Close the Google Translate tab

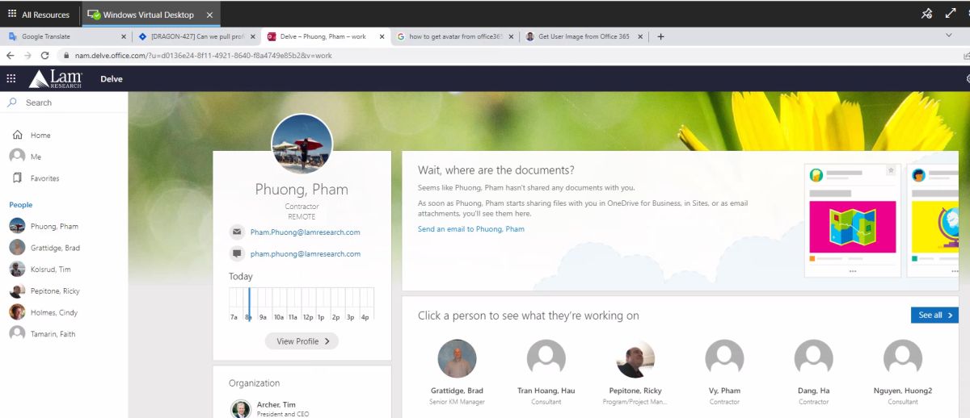124,36
